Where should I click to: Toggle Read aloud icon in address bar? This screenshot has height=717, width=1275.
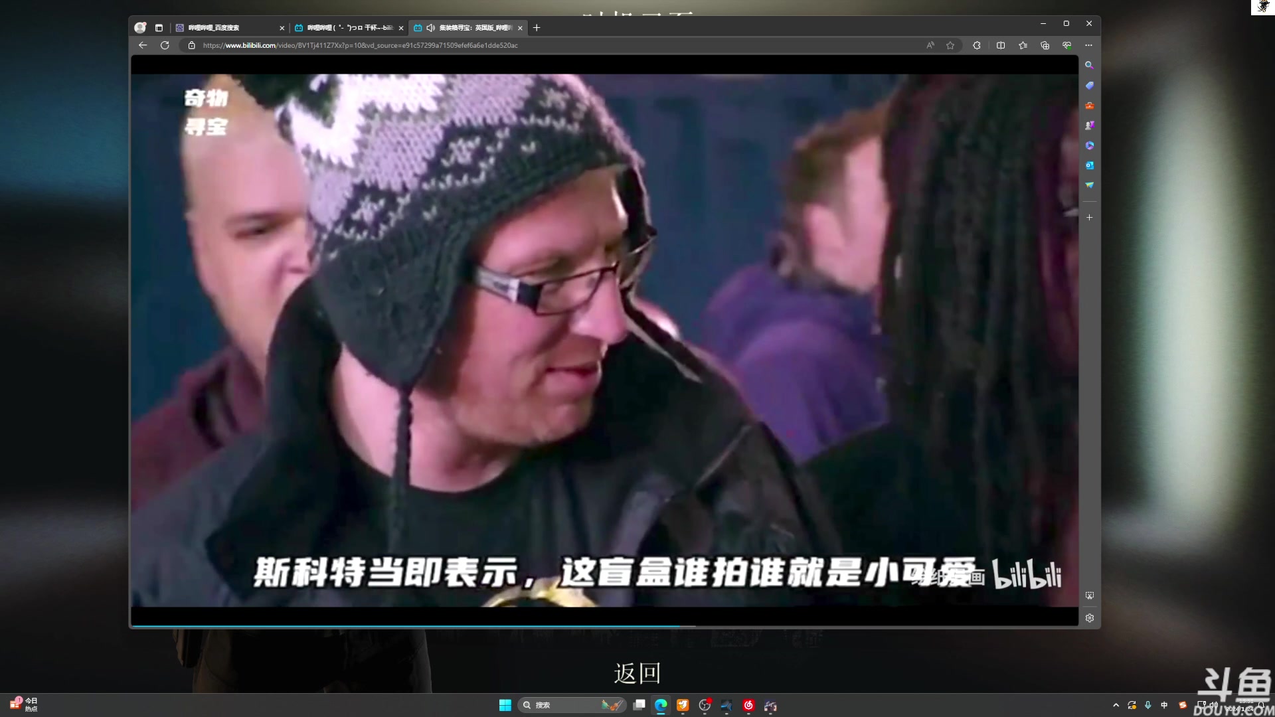click(930, 45)
